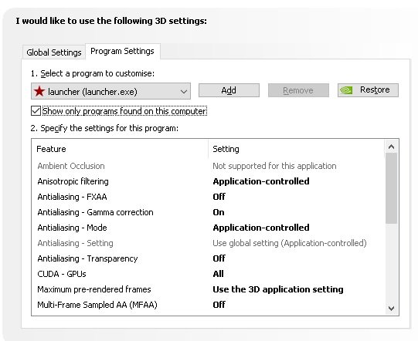Open Maximum pre-rendered frames setting value
This screenshot has height=341, width=418.
pos(278,289)
